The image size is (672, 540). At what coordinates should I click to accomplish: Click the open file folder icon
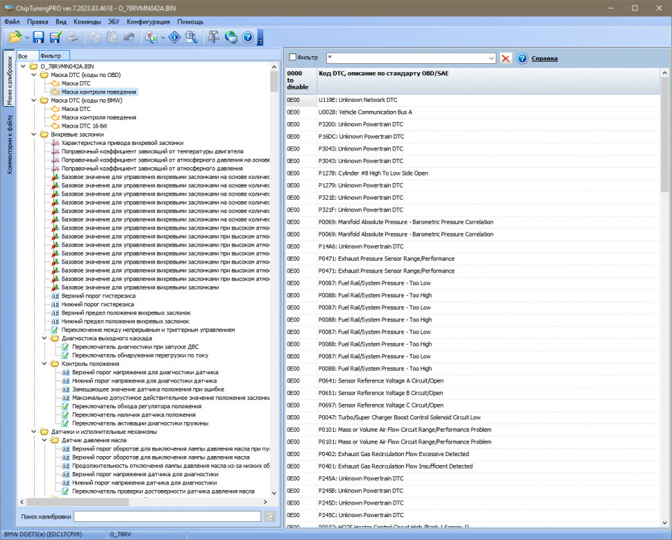15,37
